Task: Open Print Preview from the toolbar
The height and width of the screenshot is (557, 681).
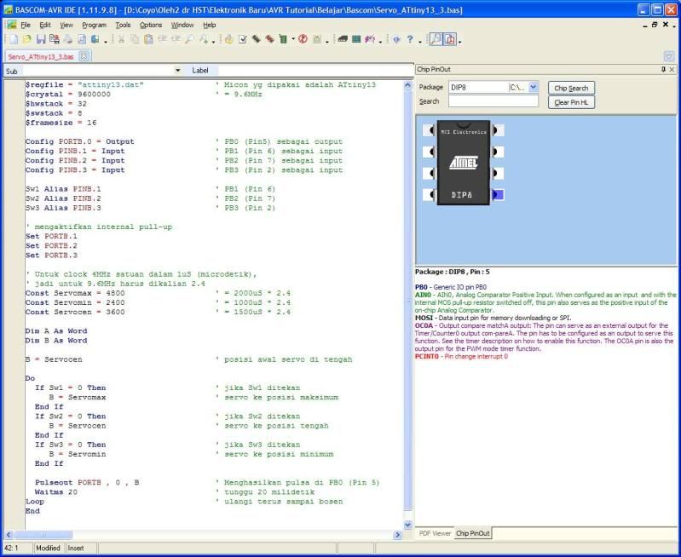Action: point(82,39)
